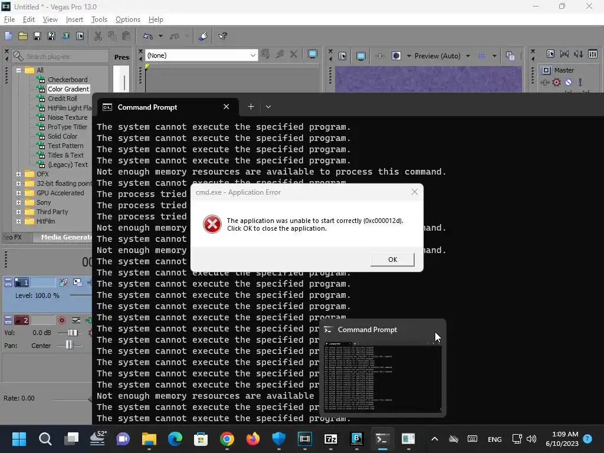Click the Dim output icon in mixer
604x453 pixels.
[x=578, y=54]
